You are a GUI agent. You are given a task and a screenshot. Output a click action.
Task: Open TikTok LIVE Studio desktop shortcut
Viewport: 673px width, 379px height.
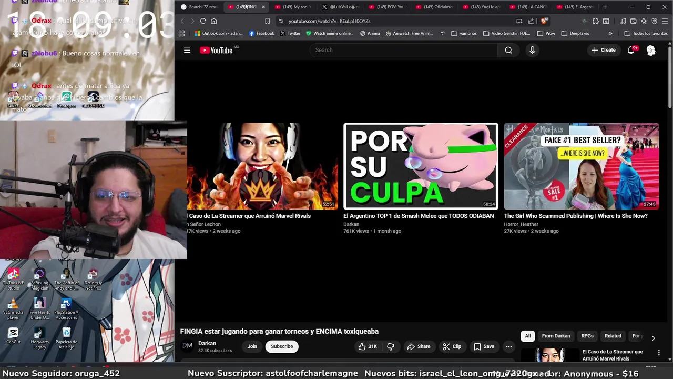13,279
